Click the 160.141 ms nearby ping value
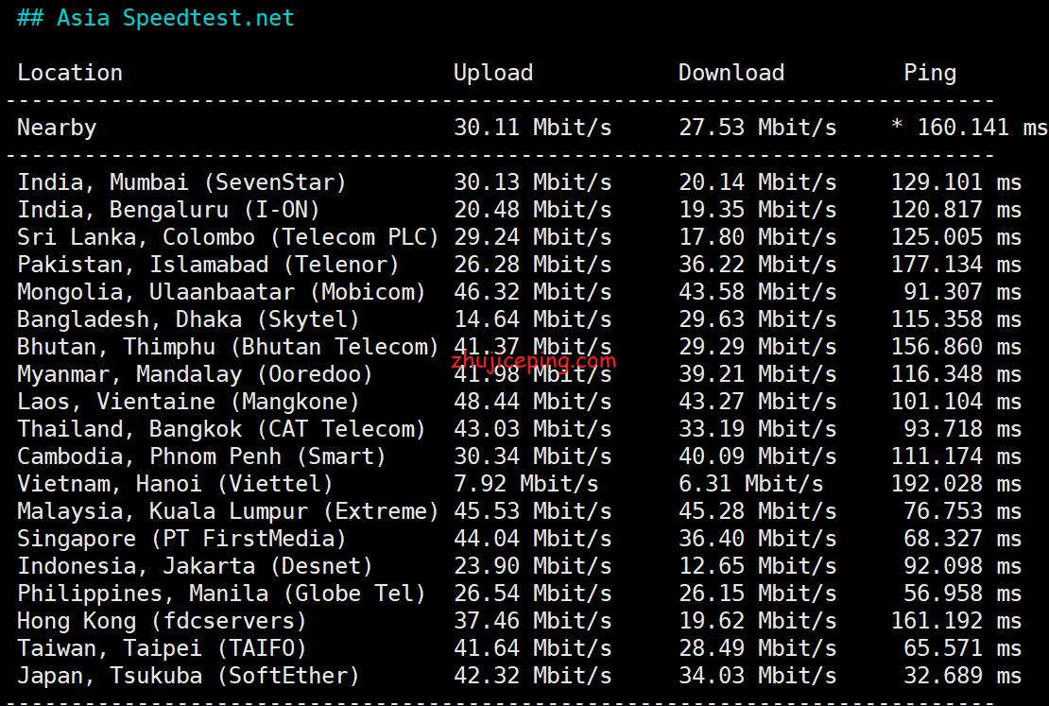The width and height of the screenshot is (1049, 706). click(x=982, y=128)
